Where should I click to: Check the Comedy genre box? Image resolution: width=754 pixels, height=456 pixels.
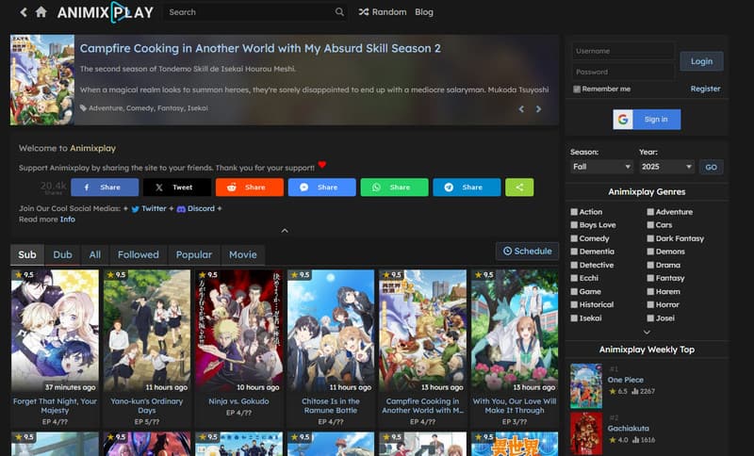[x=574, y=238]
